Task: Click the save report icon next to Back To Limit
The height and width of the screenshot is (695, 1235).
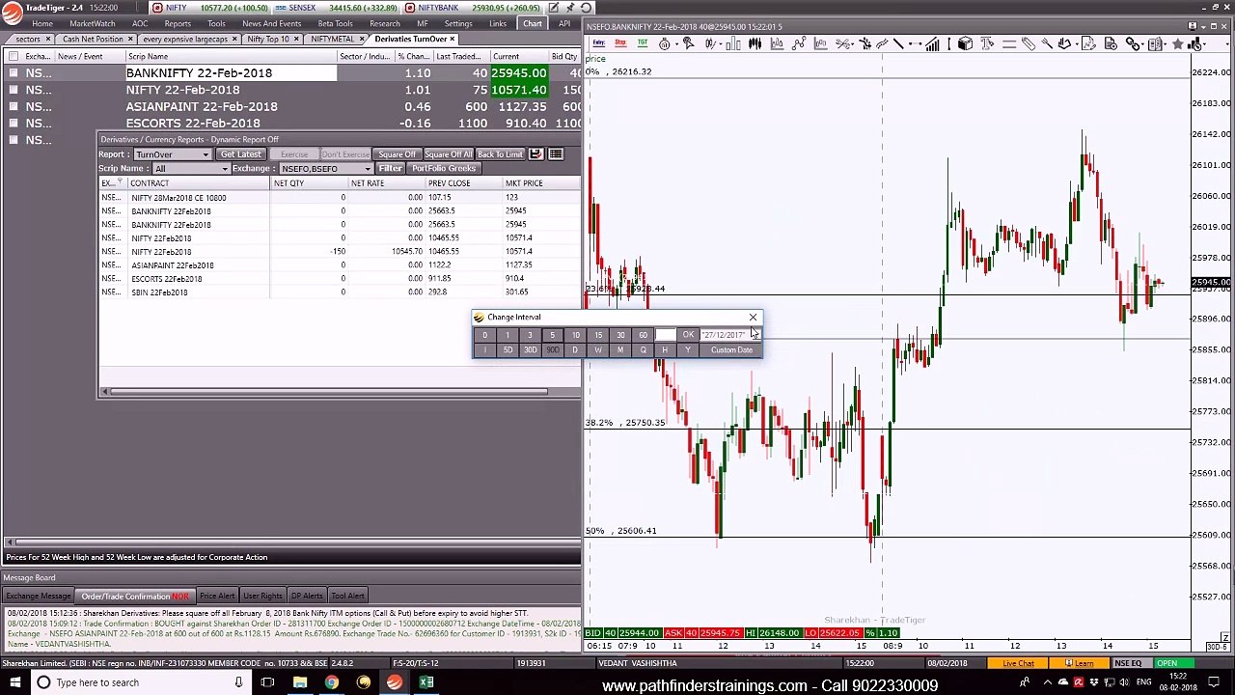Action: point(535,154)
